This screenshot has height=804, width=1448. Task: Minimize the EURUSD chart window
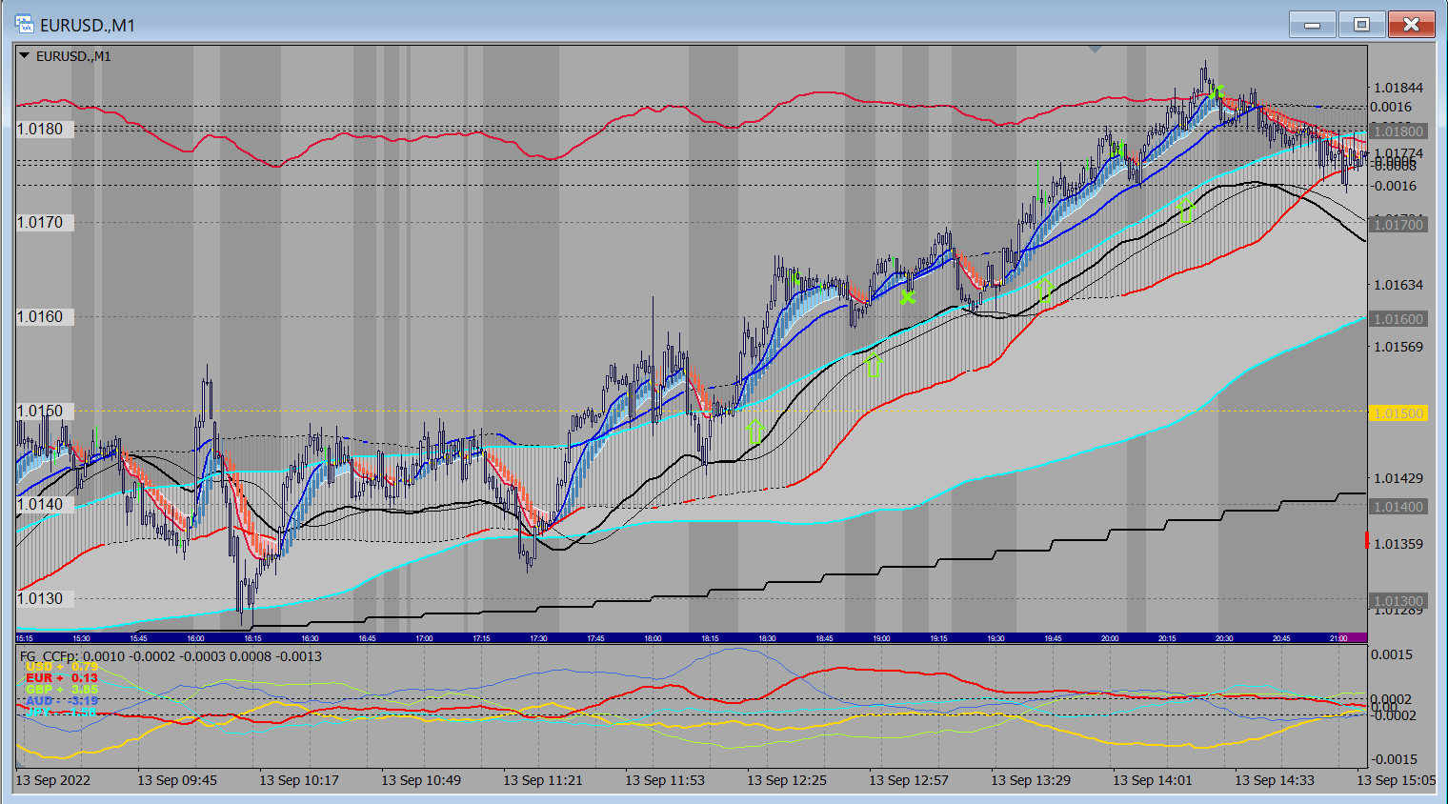click(x=1312, y=25)
